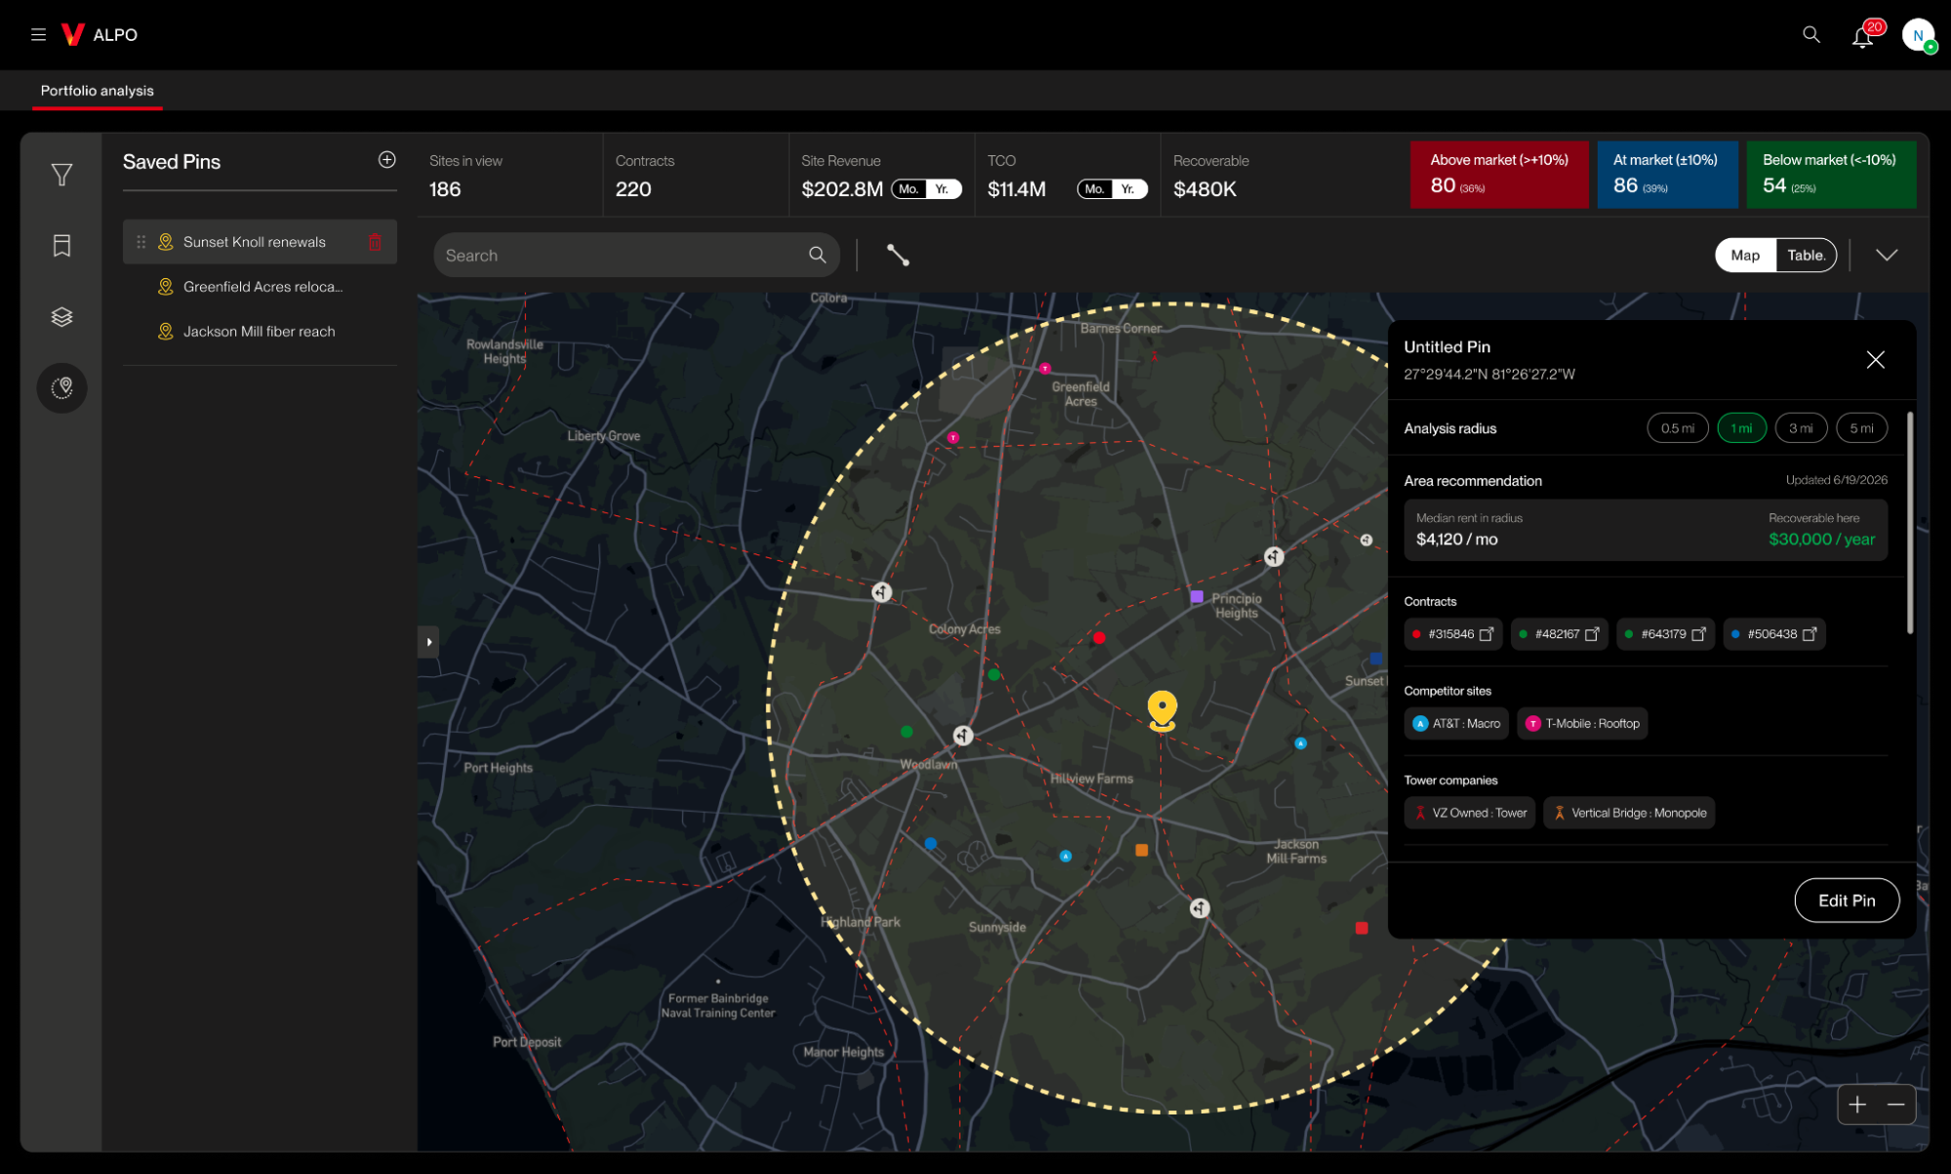Click the top bar search icon

1810,35
